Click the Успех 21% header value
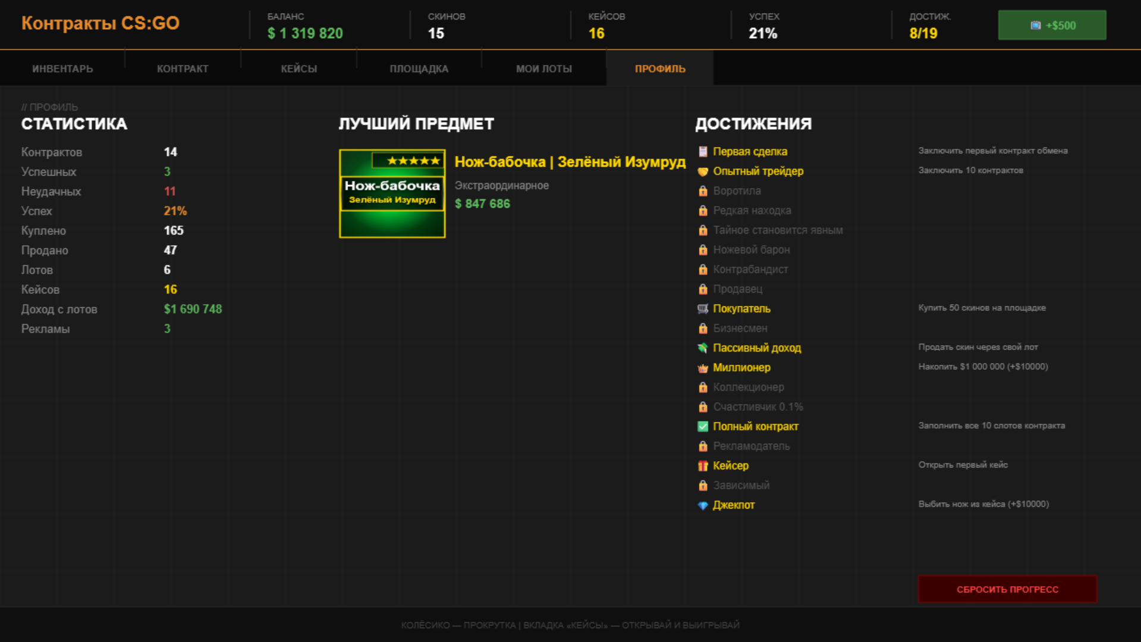Image resolution: width=1141 pixels, height=642 pixels. pyautogui.click(x=763, y=33)
